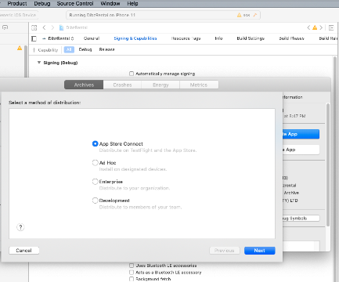
Task: Collapse the Signing (Debug) section
Action: pyautogui.click(x=39, y=63)
